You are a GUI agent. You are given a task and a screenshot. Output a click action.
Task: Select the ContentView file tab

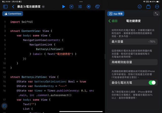[x=12, y=14]
